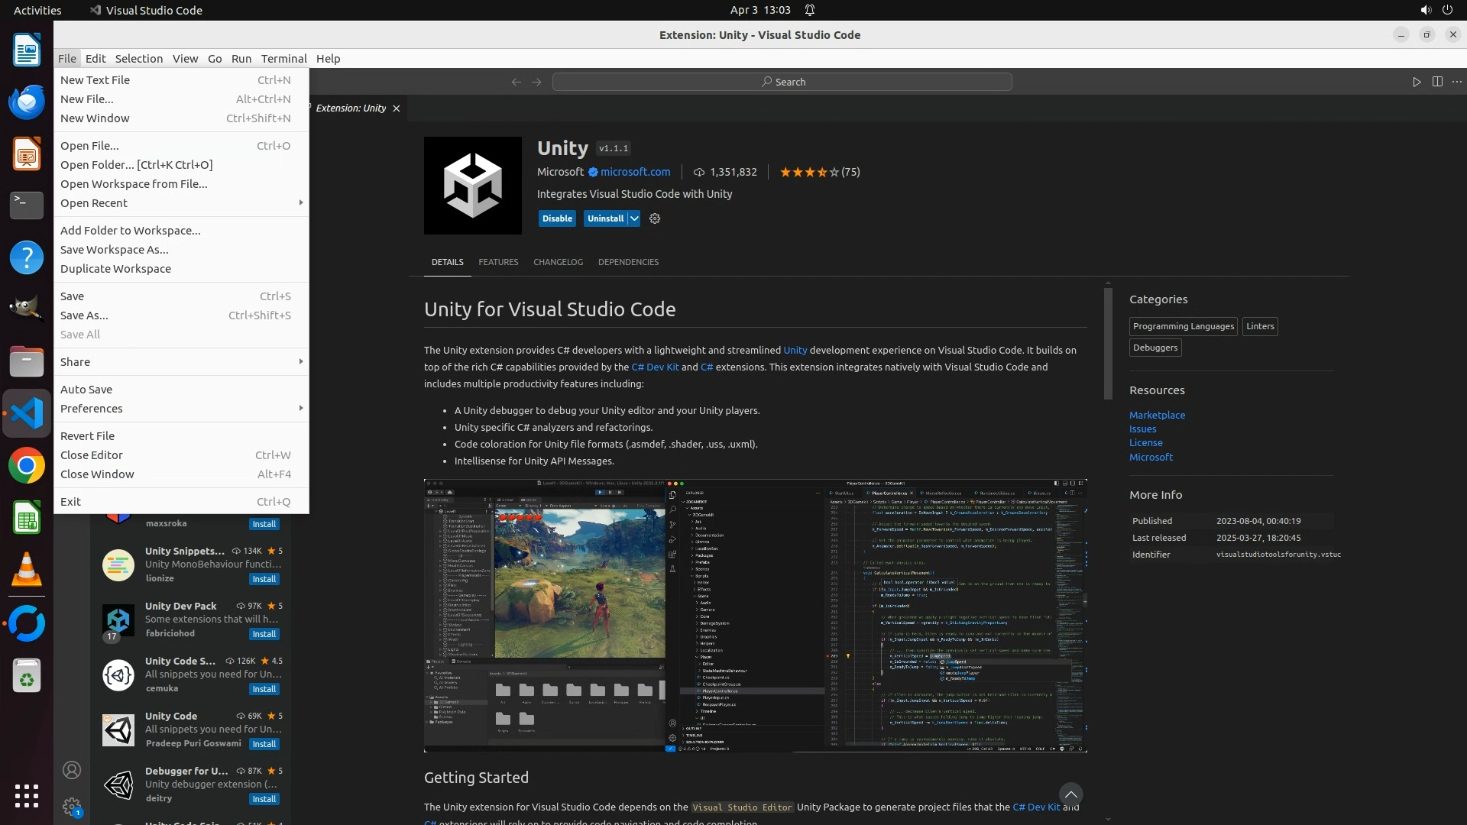This screenshot has height=825, width=1467.
Task: Click the split editor layout icon
Action: coord(1437,82)
